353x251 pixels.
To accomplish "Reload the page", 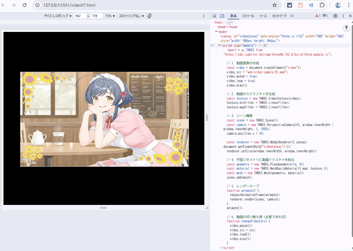I will (x=25, y=5).
